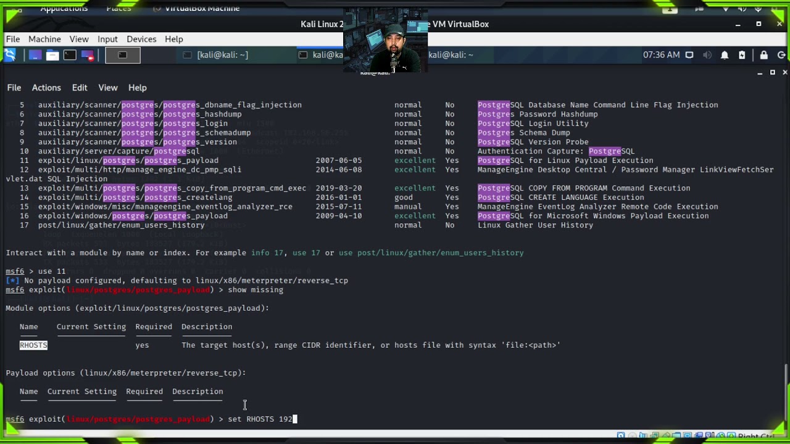Image resolution: width=790 pixels, height=444 pixels.
Task: Open notifications bell in Kali panel
Action: pyautogui.click(x=725, y=55)
